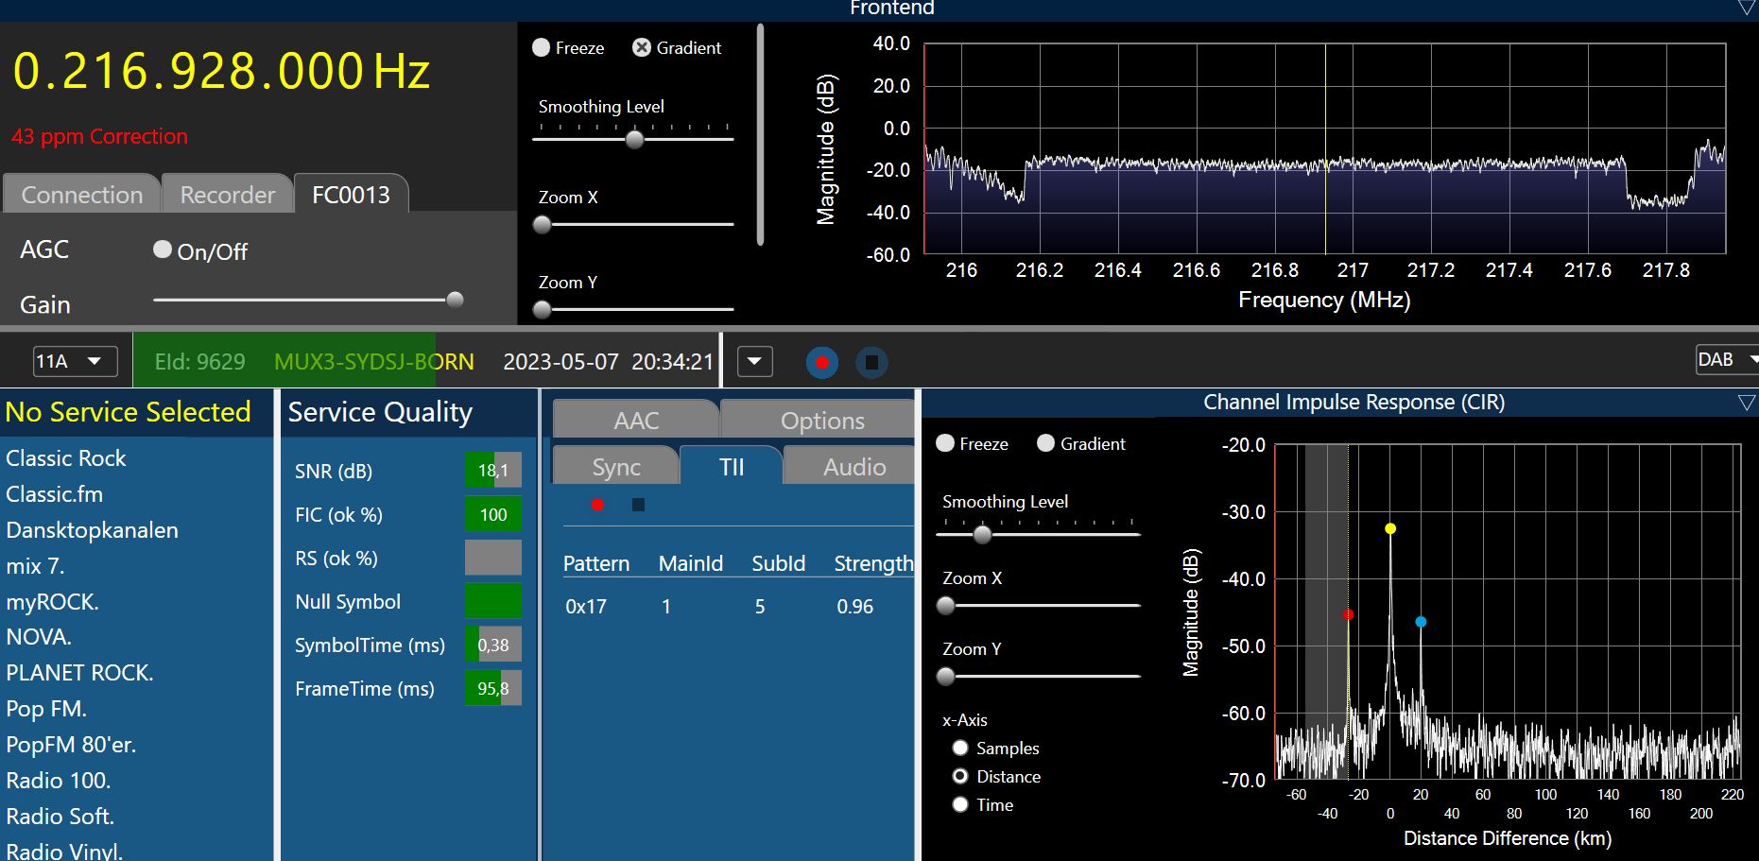Open the 11A channel dropdown
The height and width of the screenshot is (861, 1759).
coord(76,361)
